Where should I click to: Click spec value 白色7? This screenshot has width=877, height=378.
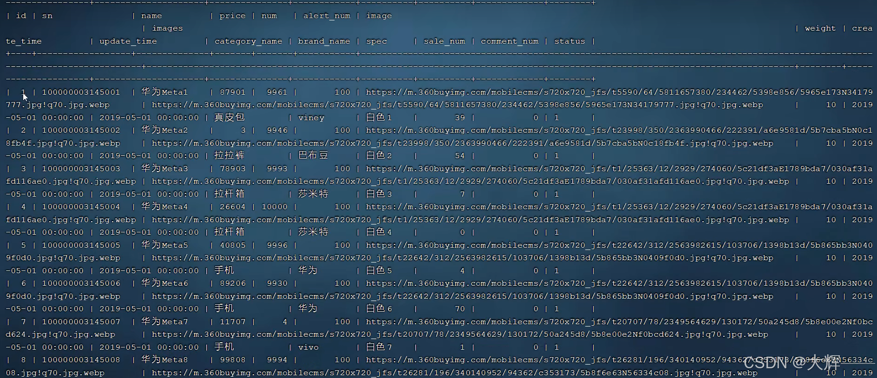(x=379, y=347)
